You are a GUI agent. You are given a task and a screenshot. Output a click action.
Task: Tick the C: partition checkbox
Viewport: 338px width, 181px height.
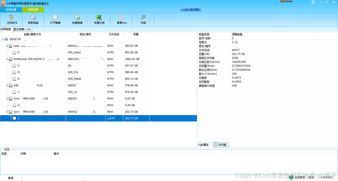(x=14, y=65)
